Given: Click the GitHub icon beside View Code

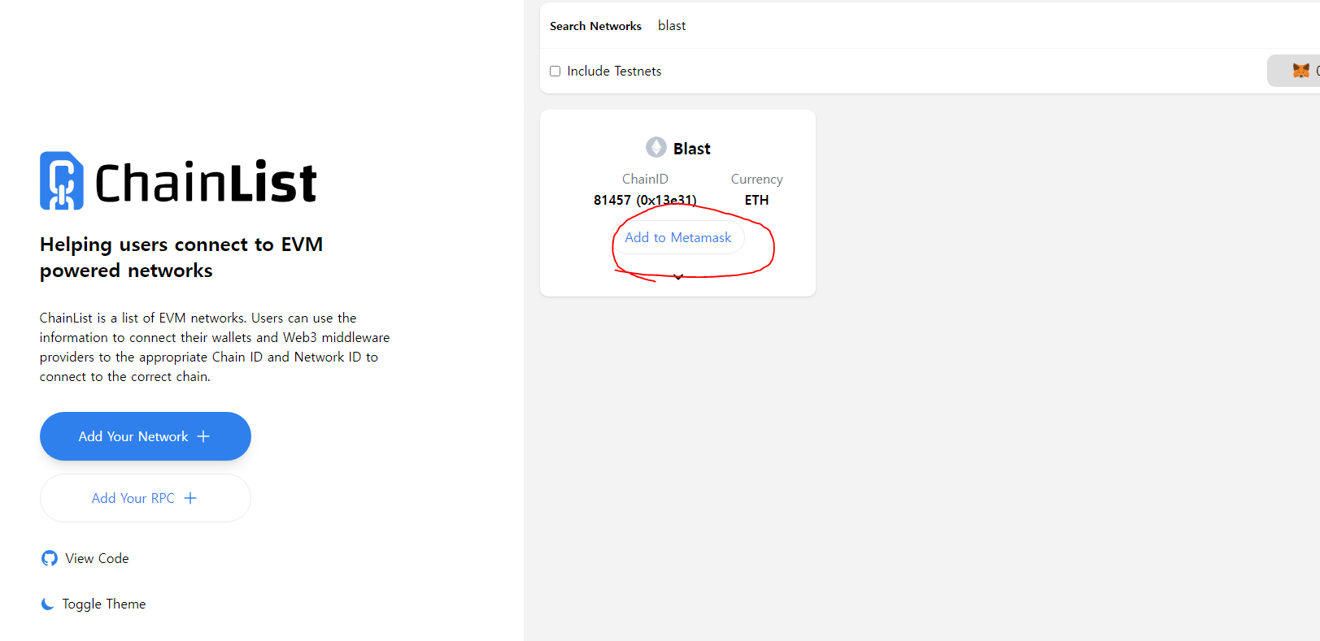Looking at the screenshot, I should [50, 558].
